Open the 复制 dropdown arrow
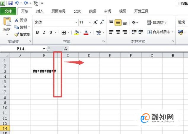This screenshot has width=188, height=134. click(x=29, y=27)
